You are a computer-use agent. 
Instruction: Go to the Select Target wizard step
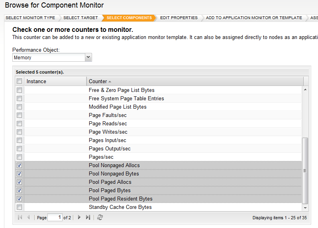pos(80,18)
